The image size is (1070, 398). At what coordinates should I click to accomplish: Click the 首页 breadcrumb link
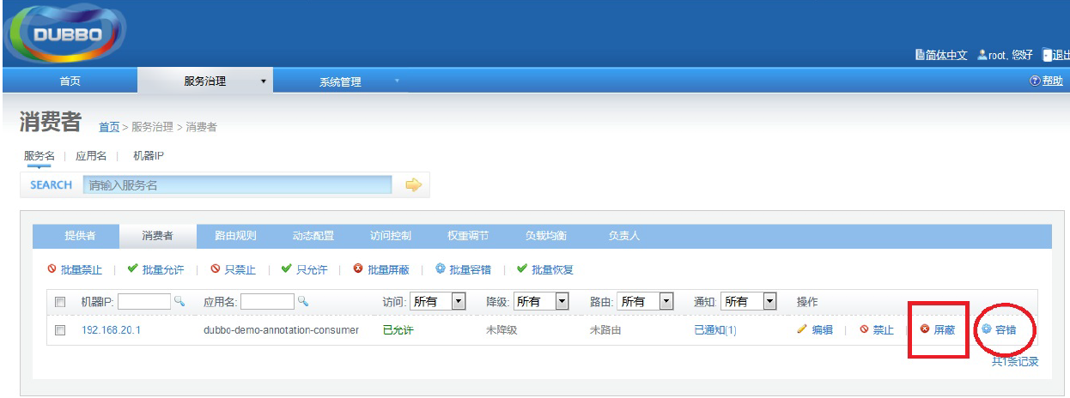(x=109, y=127)
